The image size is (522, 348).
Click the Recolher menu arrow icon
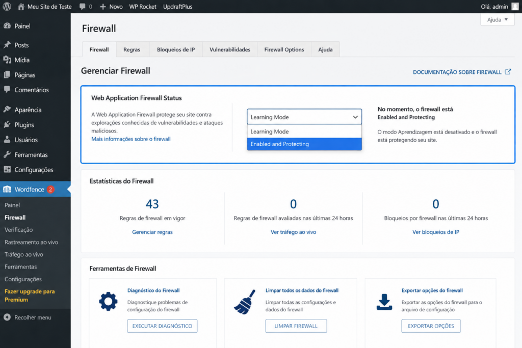[7, 317]
